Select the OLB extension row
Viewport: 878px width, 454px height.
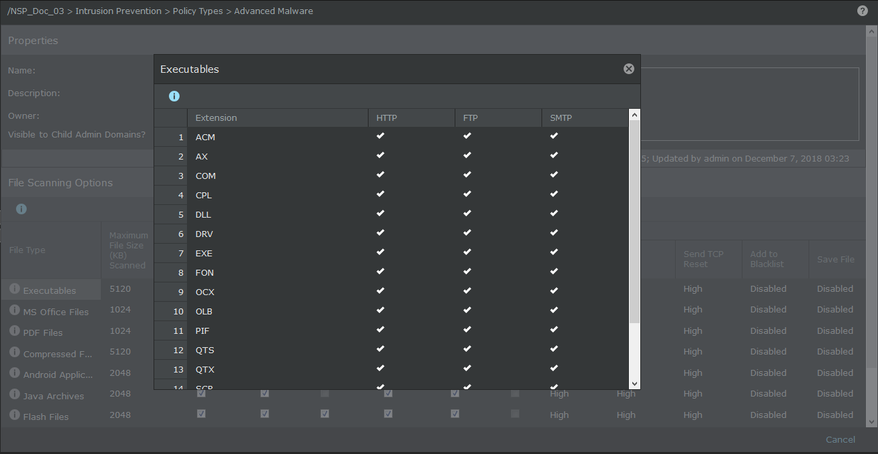pyautogui.click(x=391, y=311)
